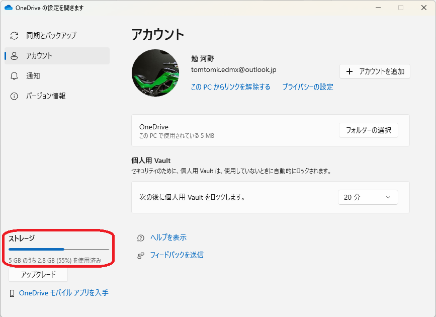Select the アカウント navigation item
This screenshot has width=436, height=317.
point(57,56)
